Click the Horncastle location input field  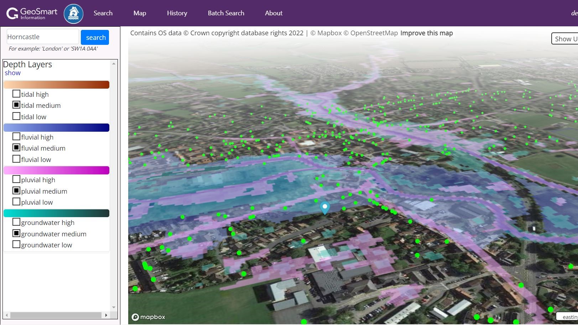(43, 37)
